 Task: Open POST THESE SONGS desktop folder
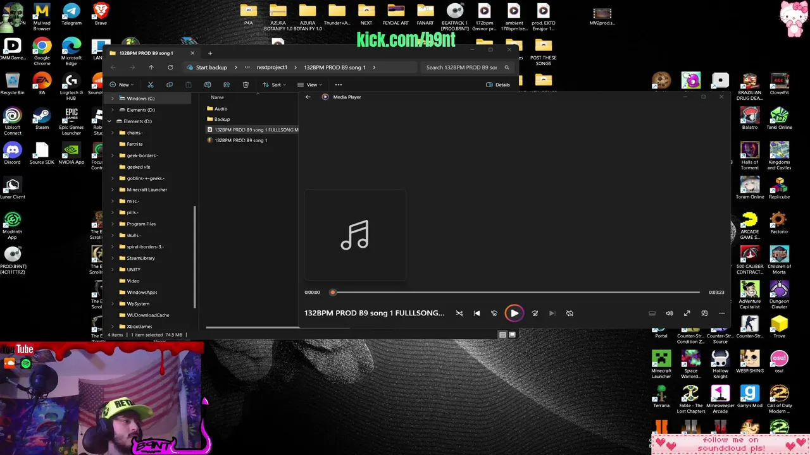pos(543,52)
